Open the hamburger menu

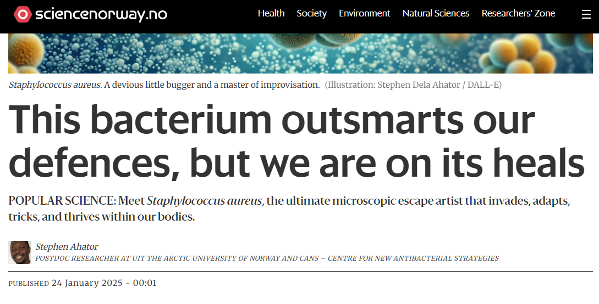tap(586, 14)
